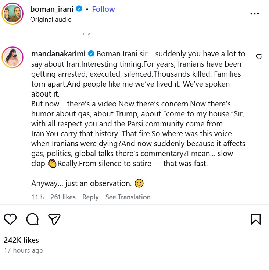Open the comment speech bubble icon
Screen dimensions: 269x270
[32, 219]
